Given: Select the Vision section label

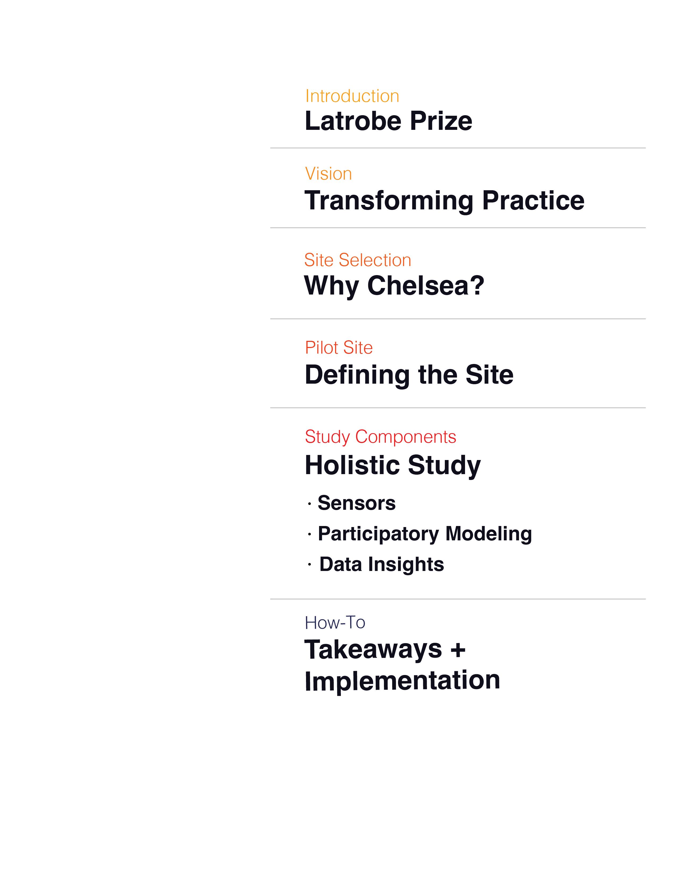Looking at the screenshot, I should click(328, 174).
